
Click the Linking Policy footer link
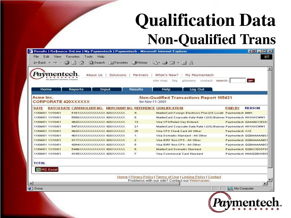194,177
